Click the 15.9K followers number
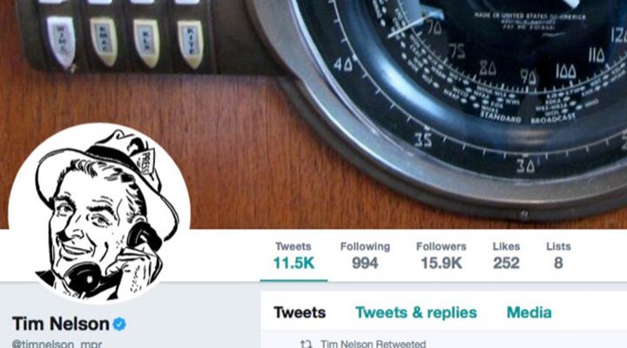 (442, 264)
